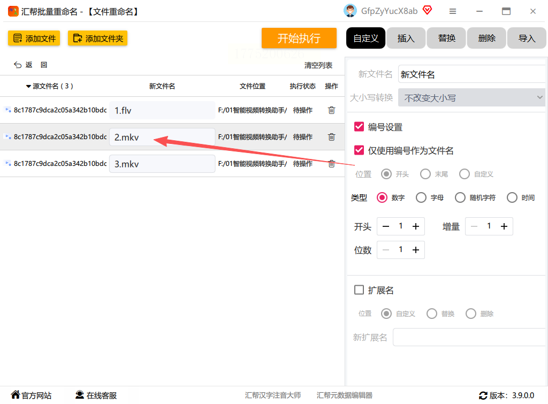The image size is (548, 404).
Task: Click the 新文件名 text input on right panel
Action: [x=472, y=74]
